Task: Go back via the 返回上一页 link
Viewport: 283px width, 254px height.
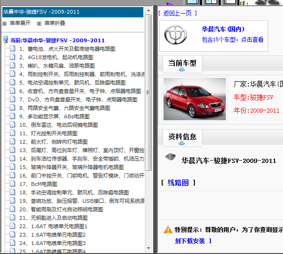Action: click(178, 13)
